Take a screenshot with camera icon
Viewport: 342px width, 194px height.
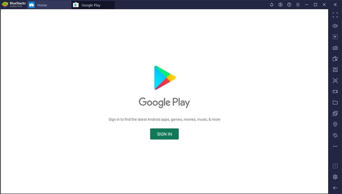[x=335, y=80]
